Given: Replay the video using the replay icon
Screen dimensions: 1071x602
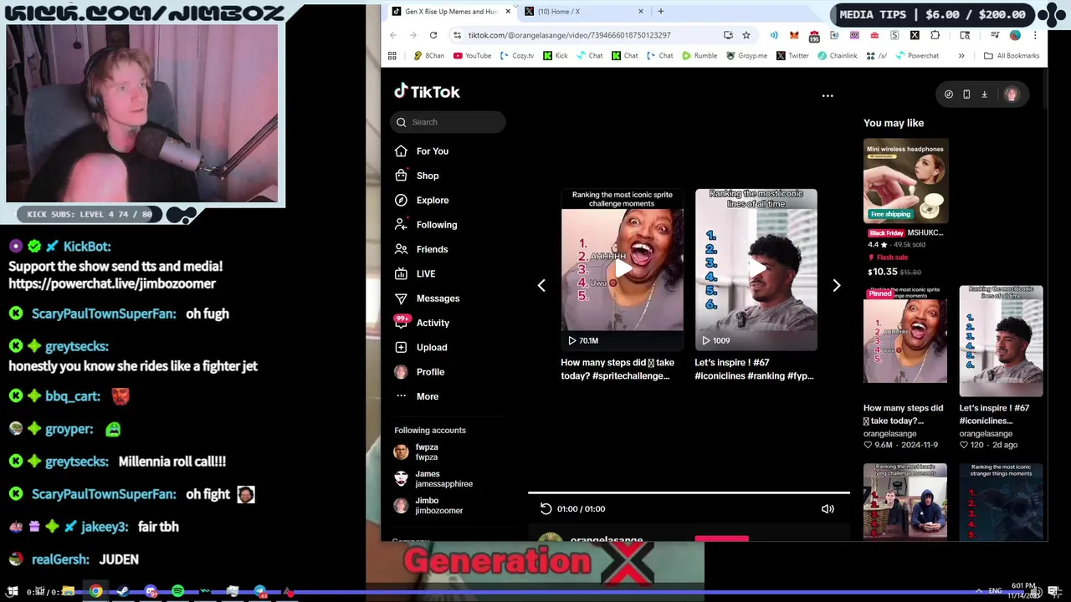Looking at the screenshot, I should pos(546,508).
